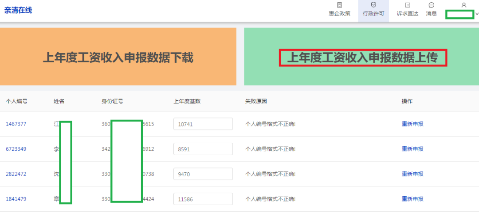Image resolution: width=479 pixels, height=217 pixels.
Task: Click base amount field showing 8591
Action: (x=203, y=149)
